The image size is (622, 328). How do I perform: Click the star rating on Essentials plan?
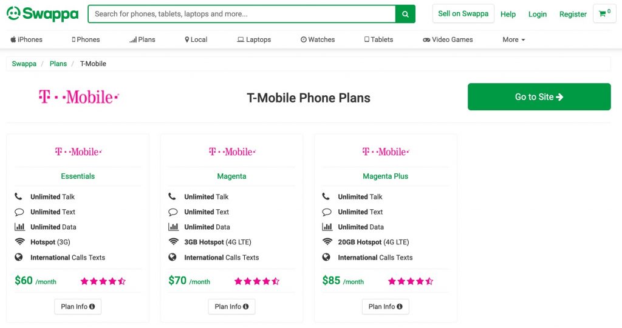tap(103, 281)
